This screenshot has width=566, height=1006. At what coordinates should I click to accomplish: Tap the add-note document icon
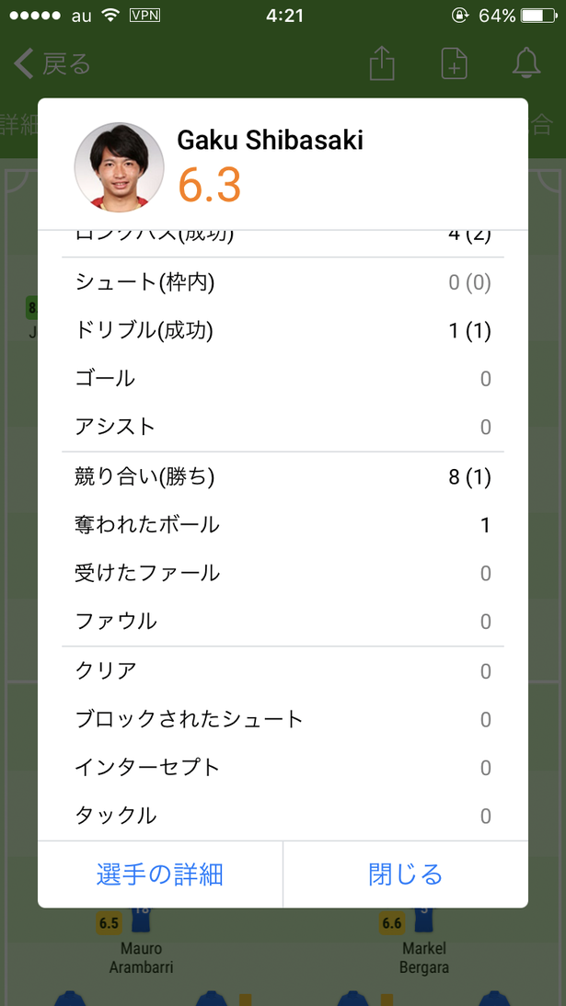point(455,64)
